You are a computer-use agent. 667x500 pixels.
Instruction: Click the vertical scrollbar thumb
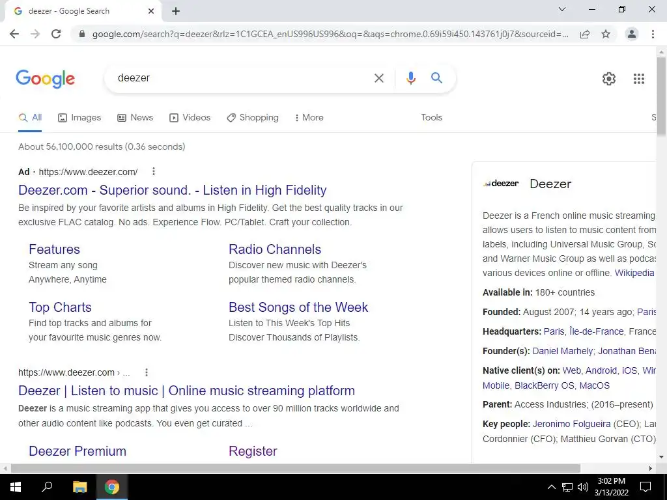click(661, 96)
